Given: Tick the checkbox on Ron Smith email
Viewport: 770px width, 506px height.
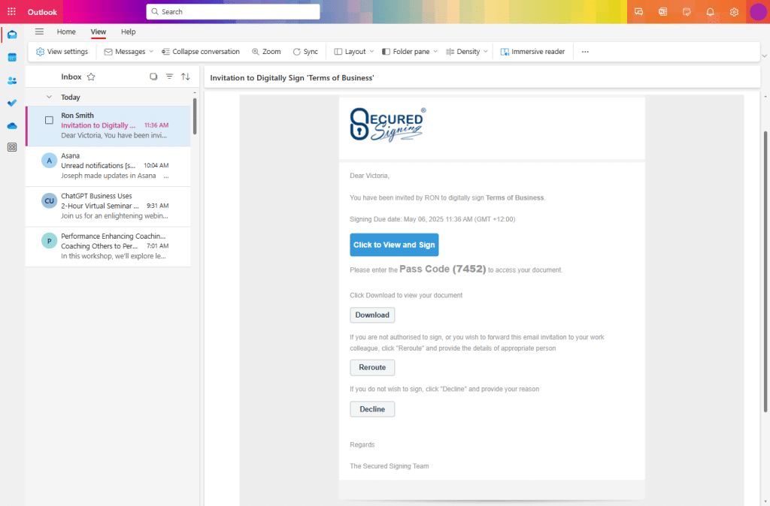Looking at the screenshot, I should click(49, 120).
